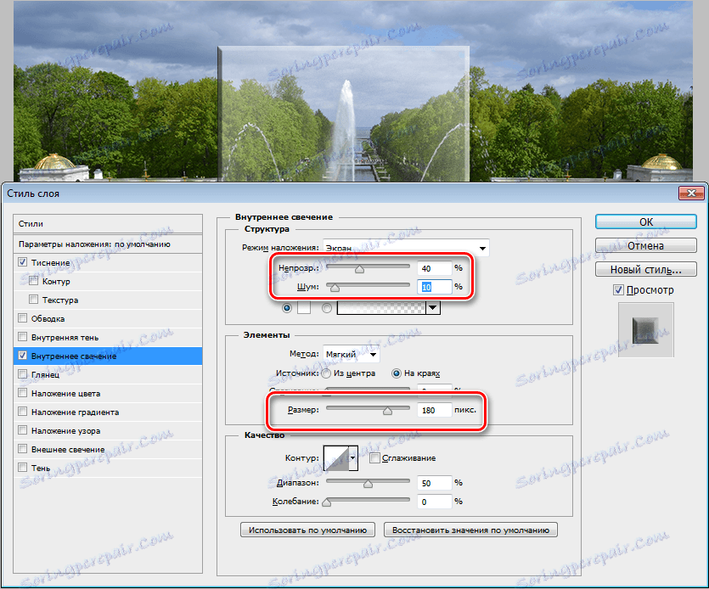Click the gradient preview bar
709x589 pixels.
pyautogui.click(x=381, y=308)
